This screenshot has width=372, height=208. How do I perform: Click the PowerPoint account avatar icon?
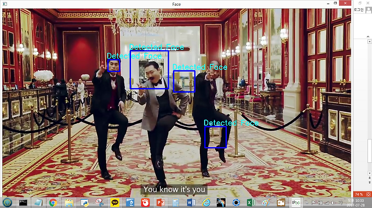pos(368,10)
